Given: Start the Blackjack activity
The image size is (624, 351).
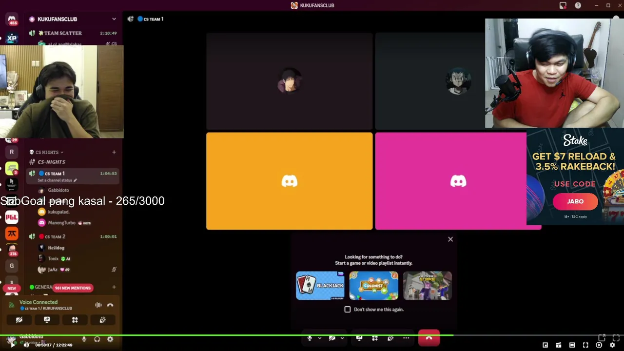Looking at the screenshot, I should 320,286.
